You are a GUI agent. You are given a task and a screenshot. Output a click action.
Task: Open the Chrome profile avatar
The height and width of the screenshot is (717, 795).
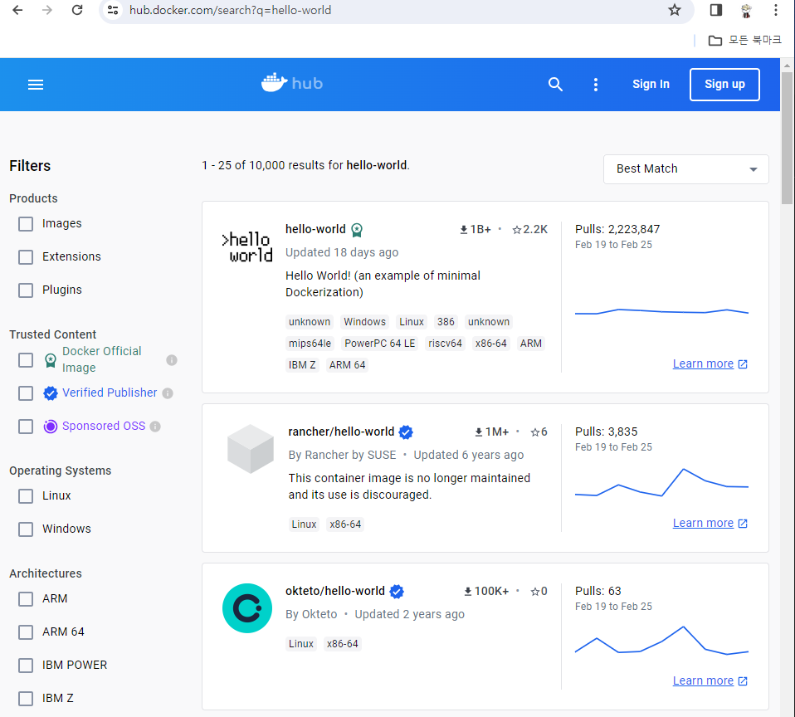746,10
